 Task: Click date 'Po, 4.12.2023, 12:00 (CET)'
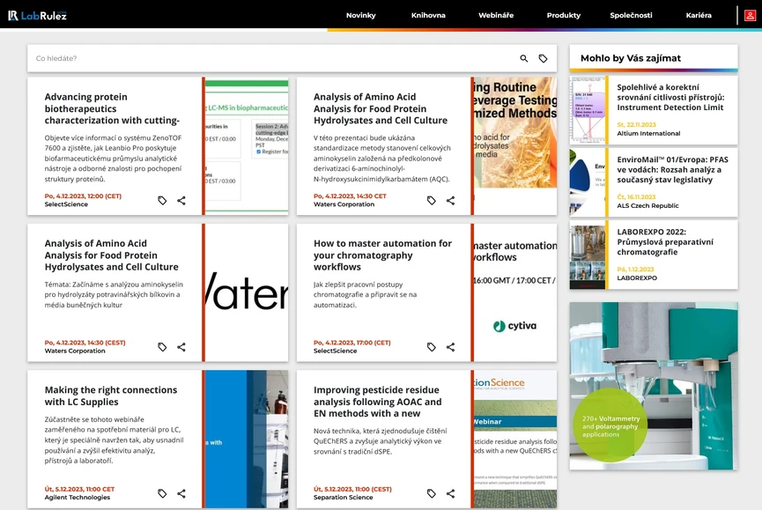click(83, 196)
